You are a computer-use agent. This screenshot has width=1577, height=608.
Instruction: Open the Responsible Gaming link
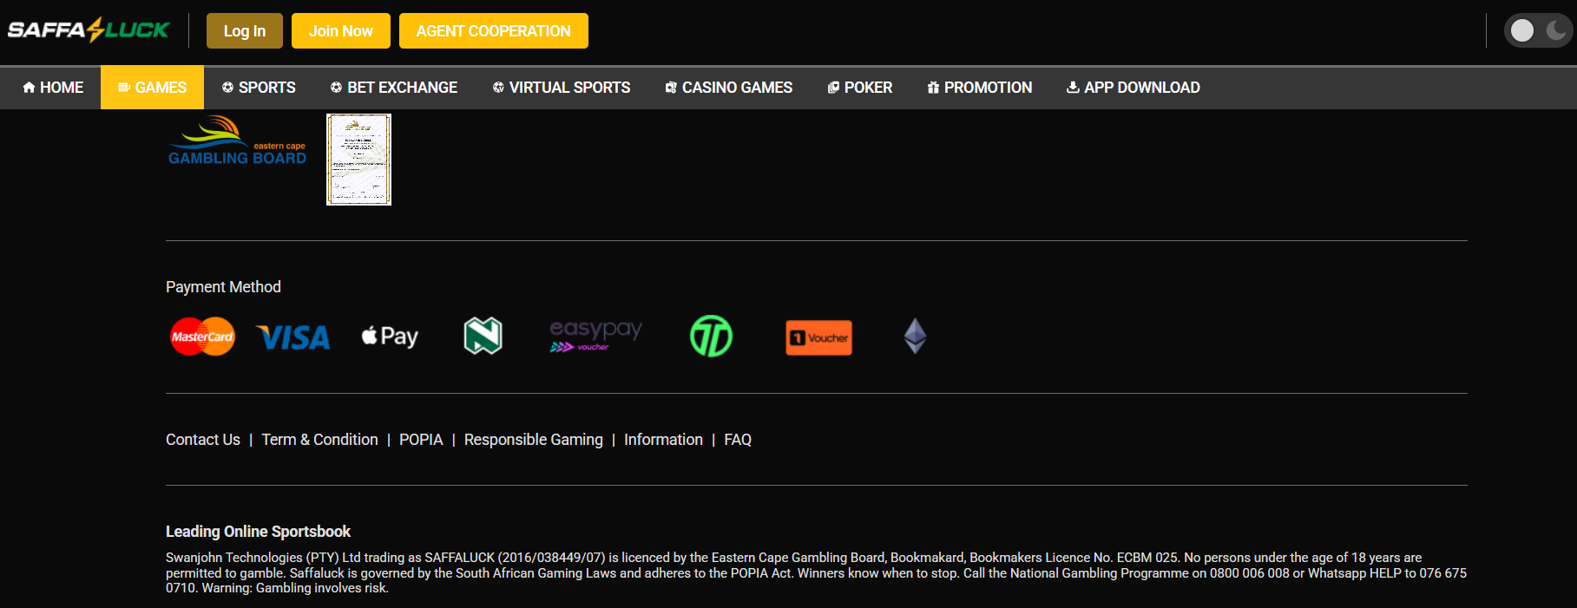pyautogui.click(x=533, y=440)
